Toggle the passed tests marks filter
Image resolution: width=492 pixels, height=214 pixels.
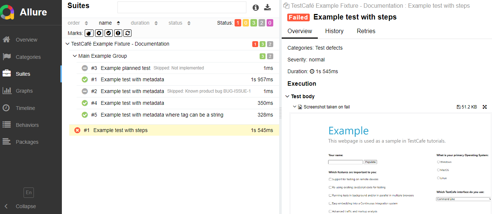(x=109, y=33)
